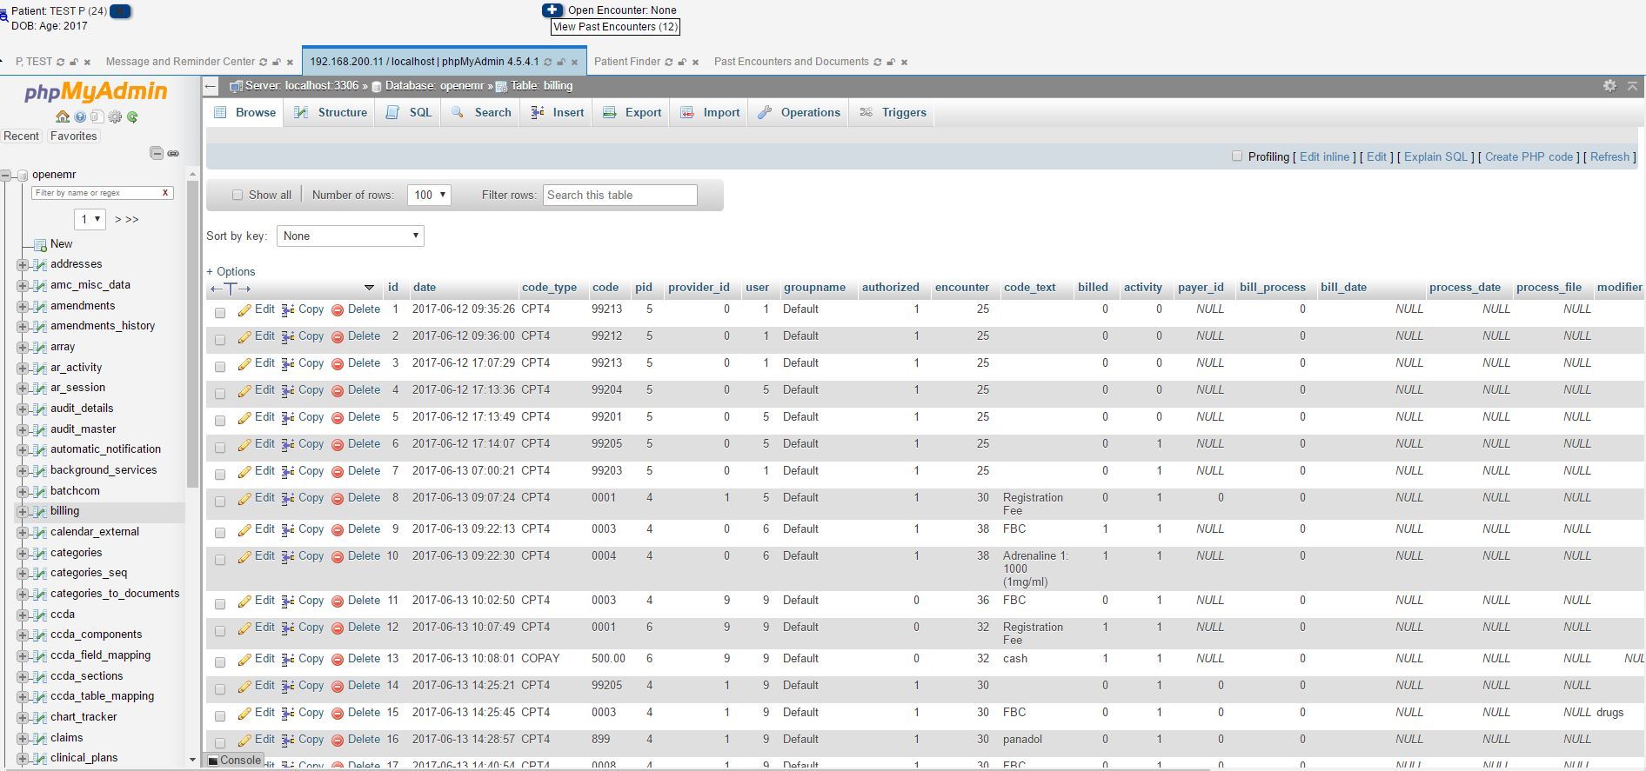The width and height of the screenshot is (1646, 771).
Task: Reload navigation panel green icon
Action: [x=132, y=116]
